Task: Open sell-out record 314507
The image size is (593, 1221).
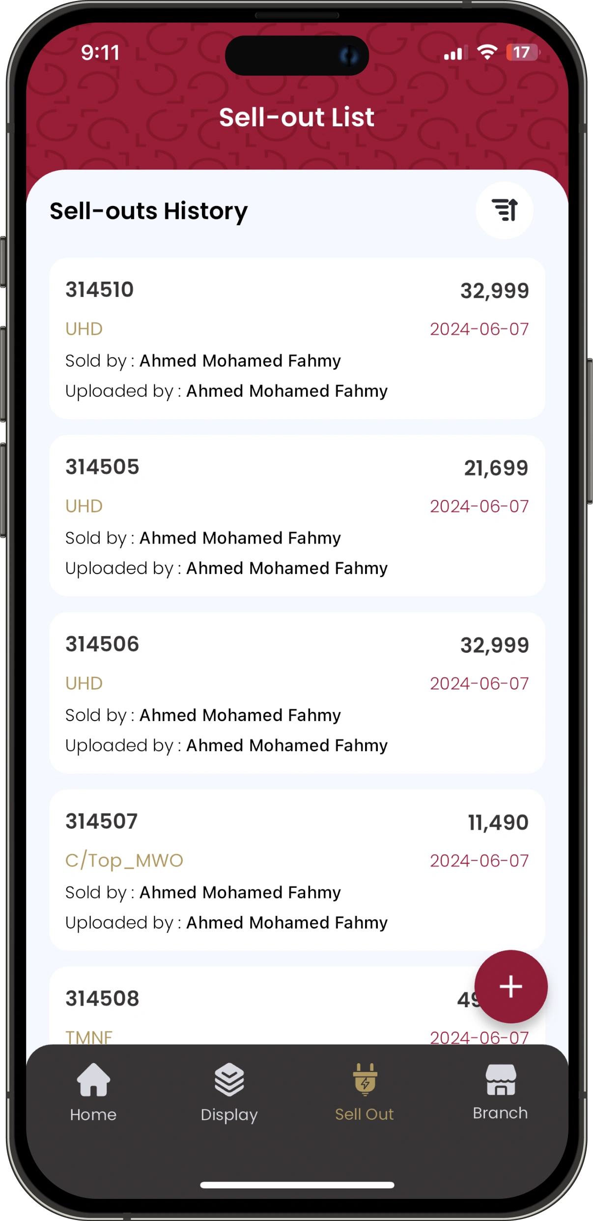Action: pos(297,870)
